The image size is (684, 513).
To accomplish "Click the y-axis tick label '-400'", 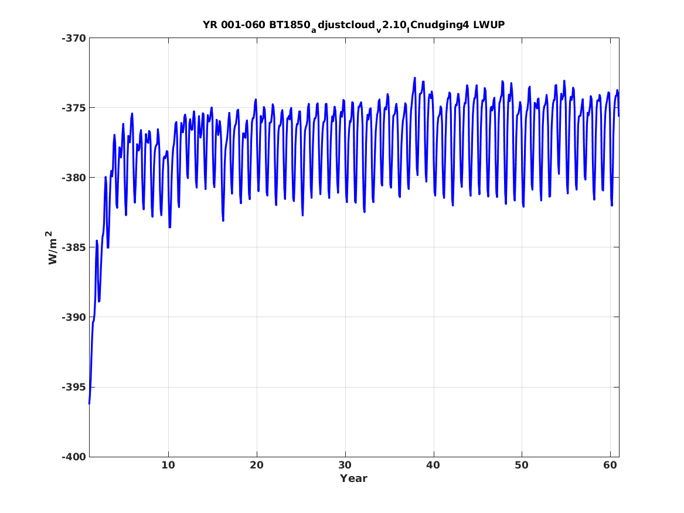I will (x=74, y=457).
